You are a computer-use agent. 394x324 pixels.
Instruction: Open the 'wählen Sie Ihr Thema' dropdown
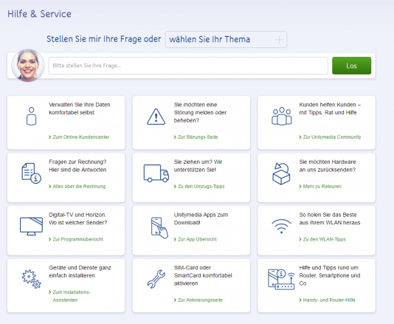click(x=226, y=39)
